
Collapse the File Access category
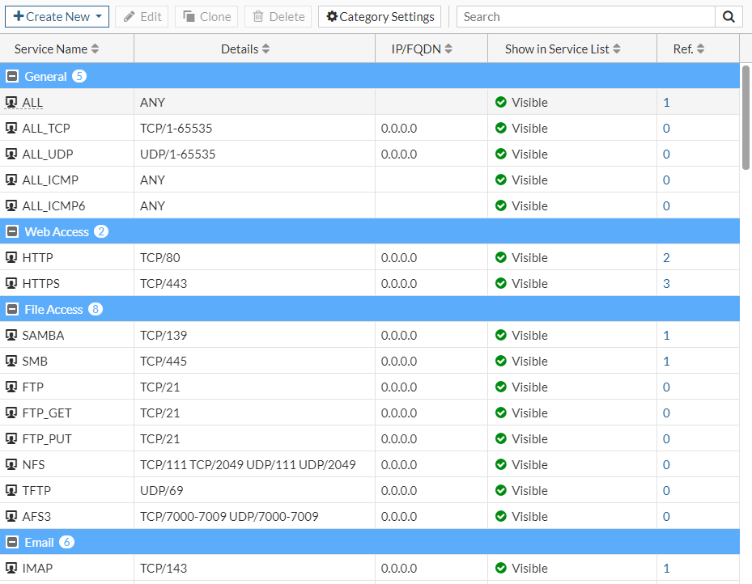tap(12, 310)
